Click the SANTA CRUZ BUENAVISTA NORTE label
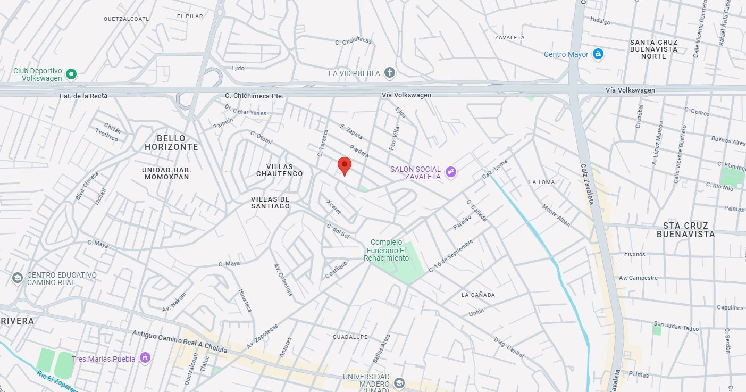Screen dimensions: 746x392 tap(653, 49)
